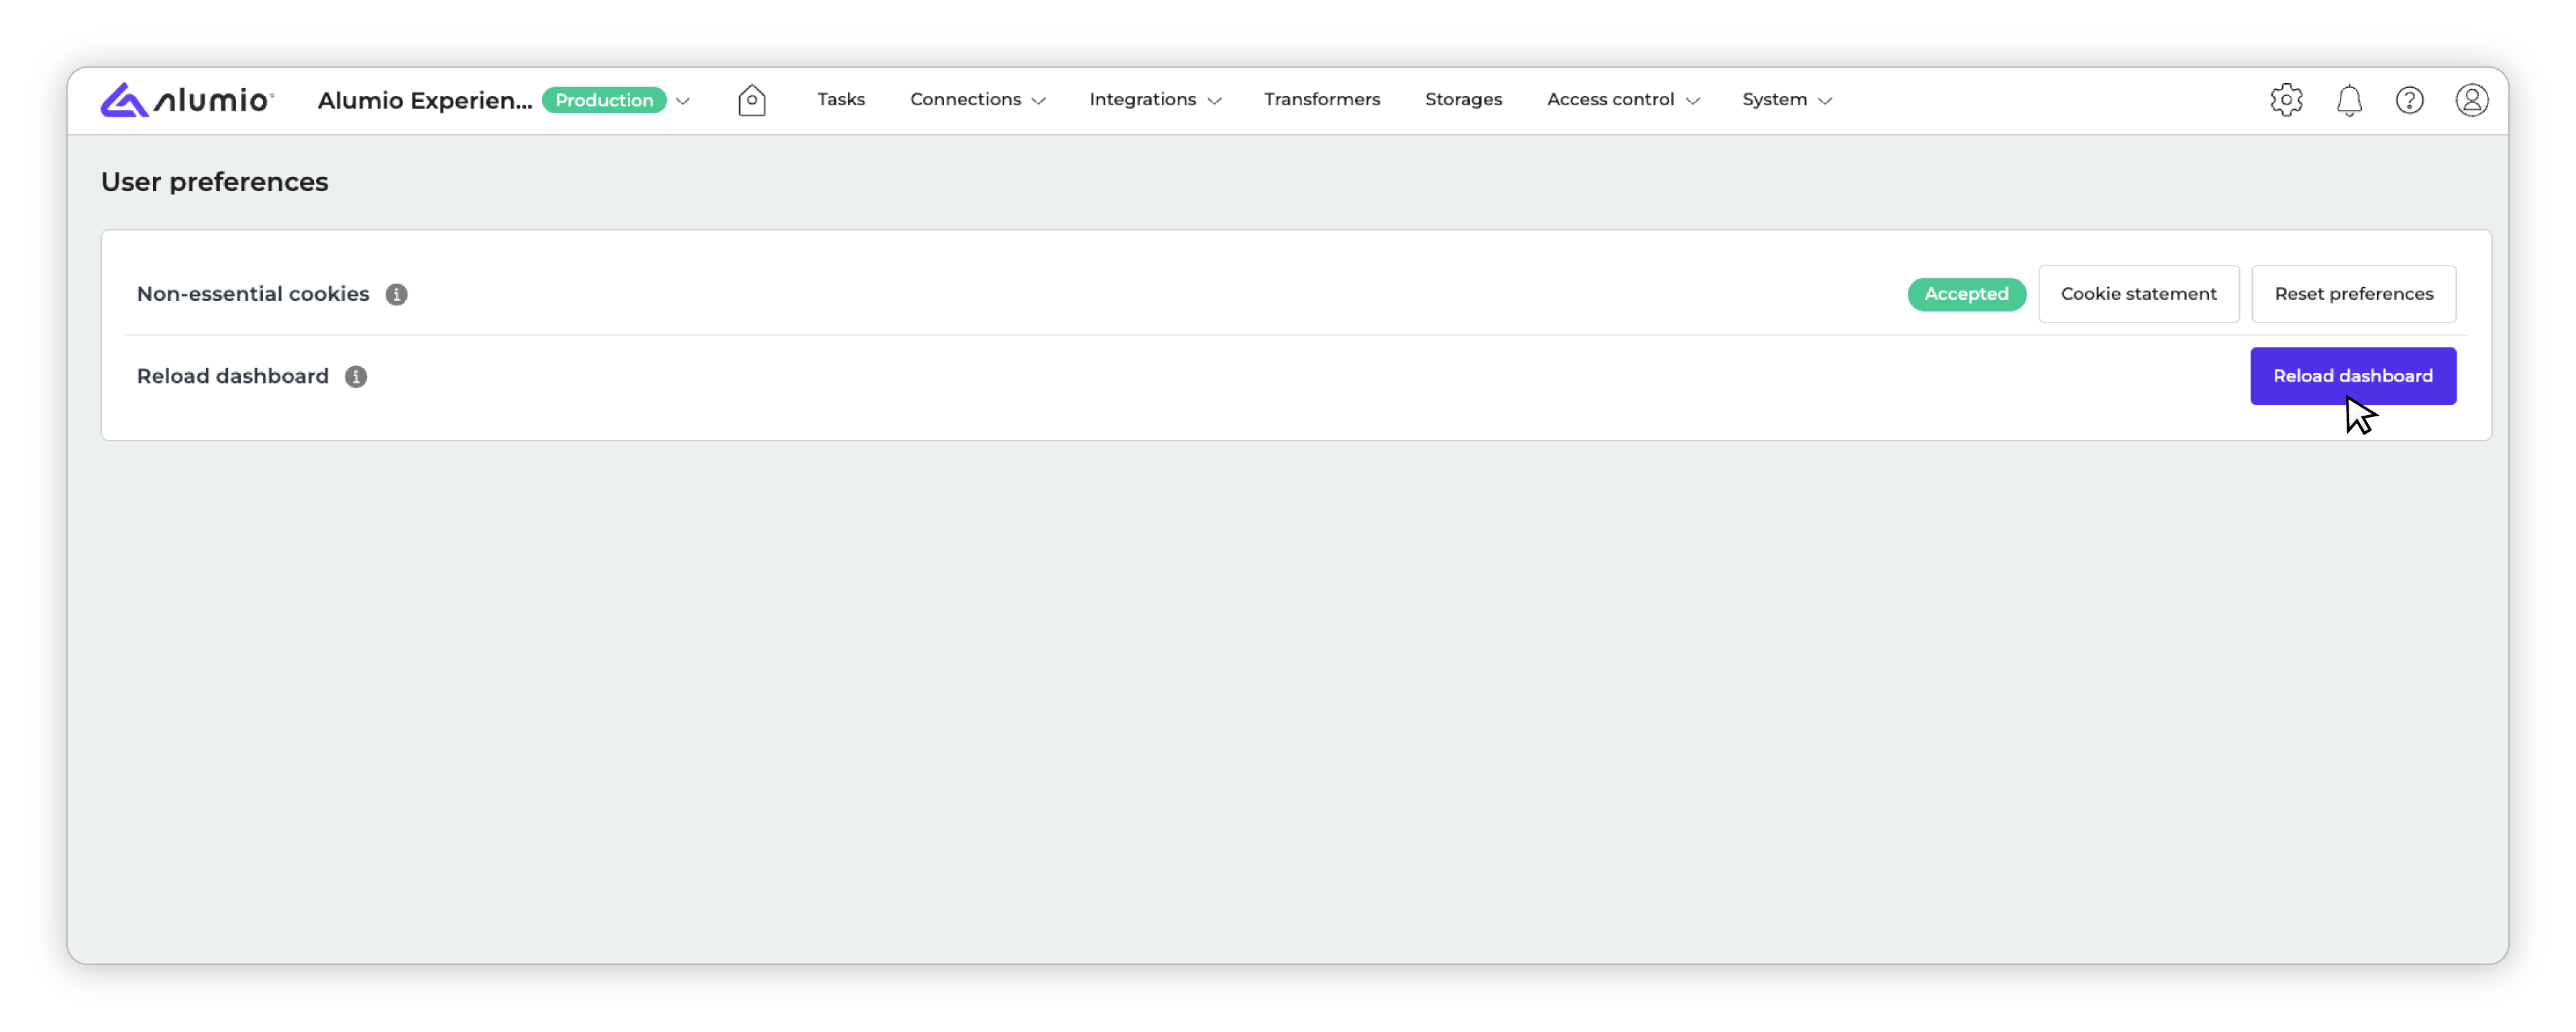Image resolution: width=2576 pixels, height=1032 pixels.
Task: Click the Cookie statement button
Action: (2138, 294)
